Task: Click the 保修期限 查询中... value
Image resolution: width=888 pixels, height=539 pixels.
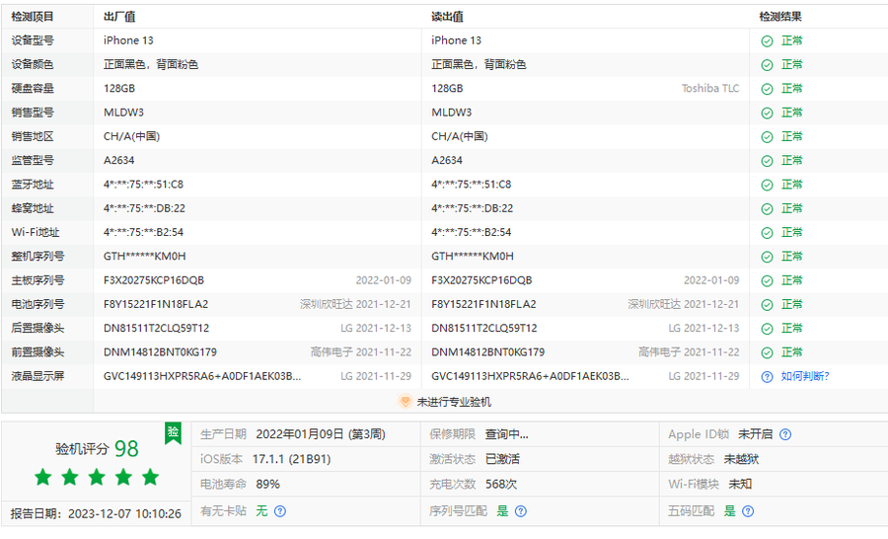Action: (507, 434)
